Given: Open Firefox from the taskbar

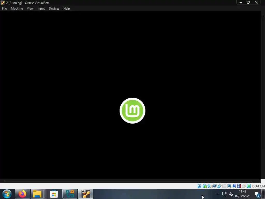Looking at the screenshot, I should point(23,194).
